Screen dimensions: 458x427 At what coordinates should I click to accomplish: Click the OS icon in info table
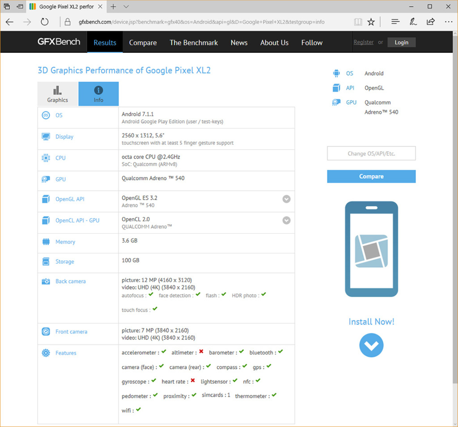(46, 115)
